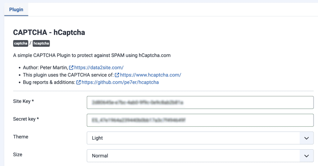318x166 pixels.
Task: Open the www.hcaptcha.com service link
Action: point(151,75)
